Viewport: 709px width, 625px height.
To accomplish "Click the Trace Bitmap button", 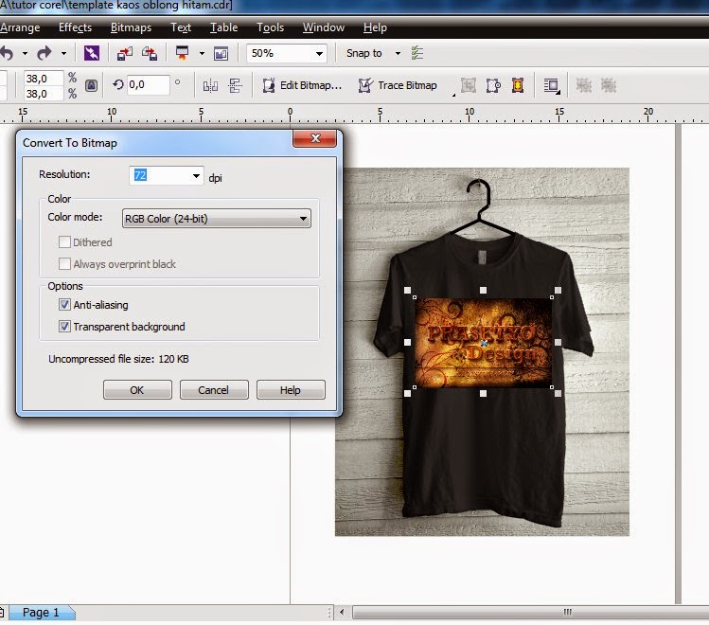I will pyautogui.click(x=398, y=85).
